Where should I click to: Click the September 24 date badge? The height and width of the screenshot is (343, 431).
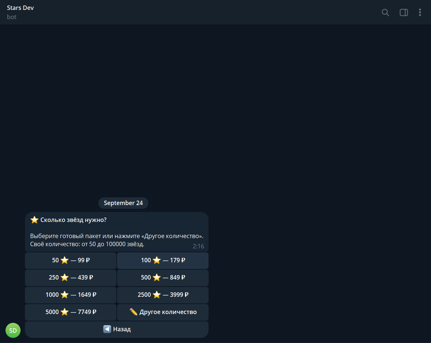[x=123, y=203]
